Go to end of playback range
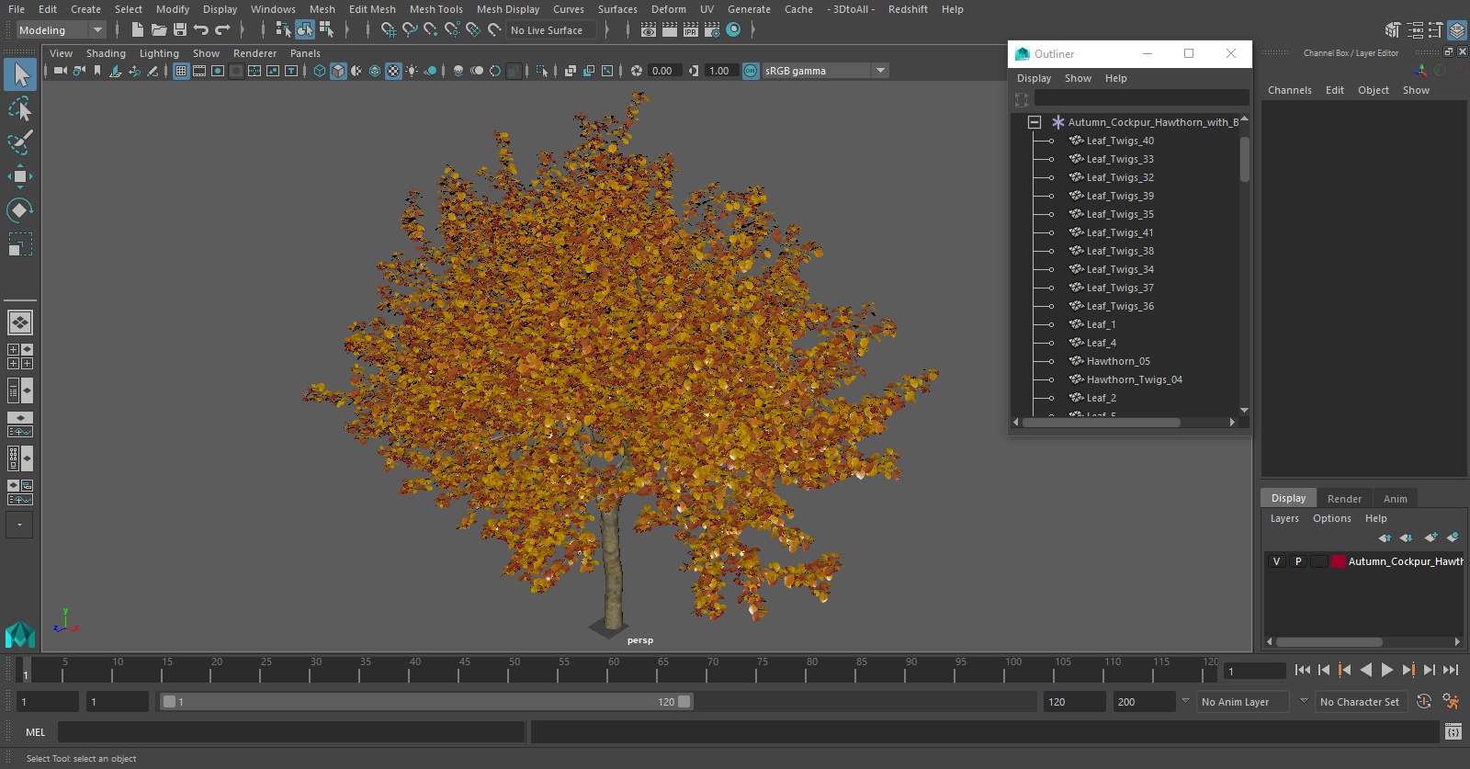The width and height of the screenshot is (1470, 769). pos(1451,670)
